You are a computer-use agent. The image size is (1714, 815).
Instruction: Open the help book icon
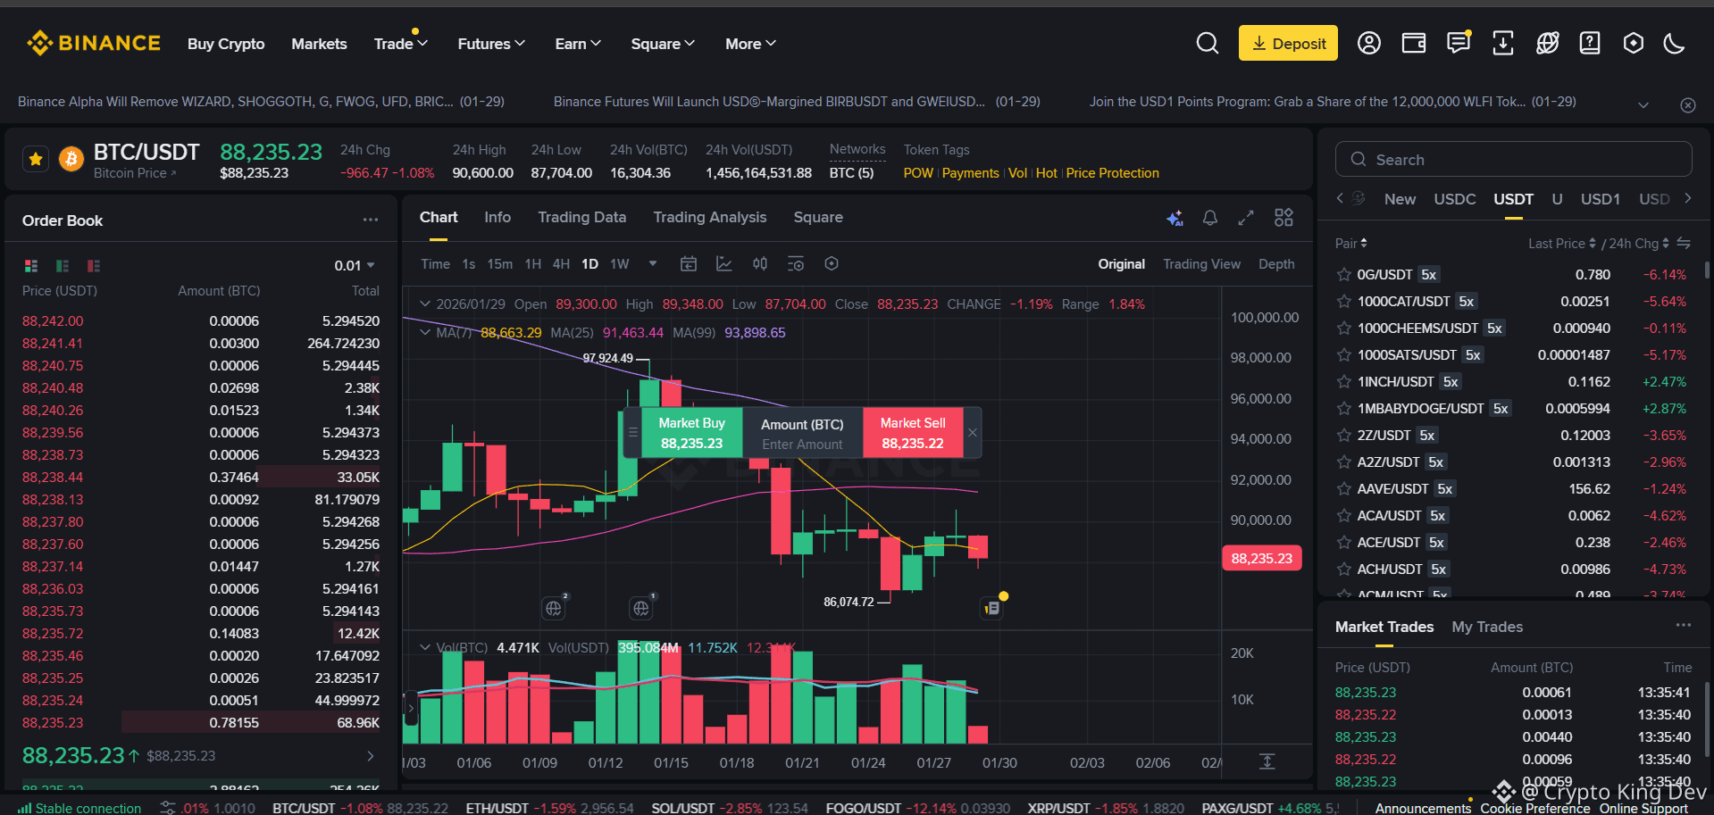[1590, 43]
